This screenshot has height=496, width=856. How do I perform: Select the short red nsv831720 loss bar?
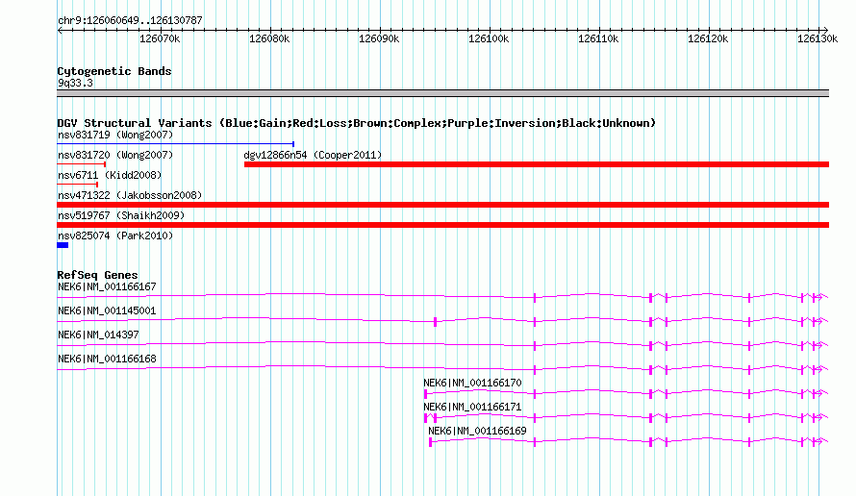pyautogui.click(x=82, y=164)
